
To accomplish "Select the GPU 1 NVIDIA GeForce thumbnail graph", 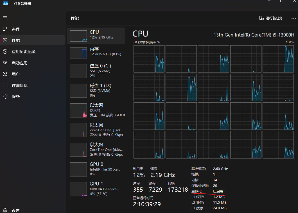I will (78, 189).
